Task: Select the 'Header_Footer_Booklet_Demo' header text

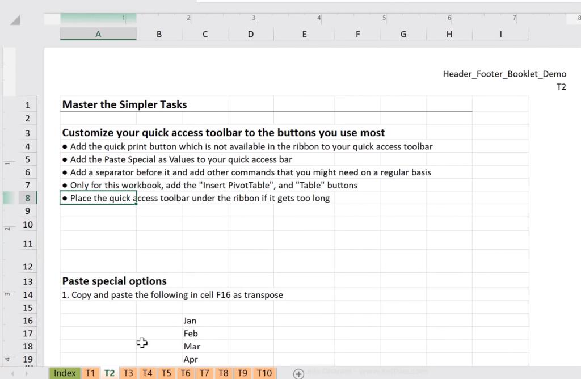Action: [504, 74]
